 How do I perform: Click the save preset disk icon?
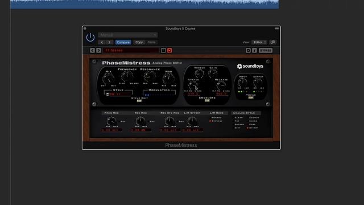tap(163, 51)
